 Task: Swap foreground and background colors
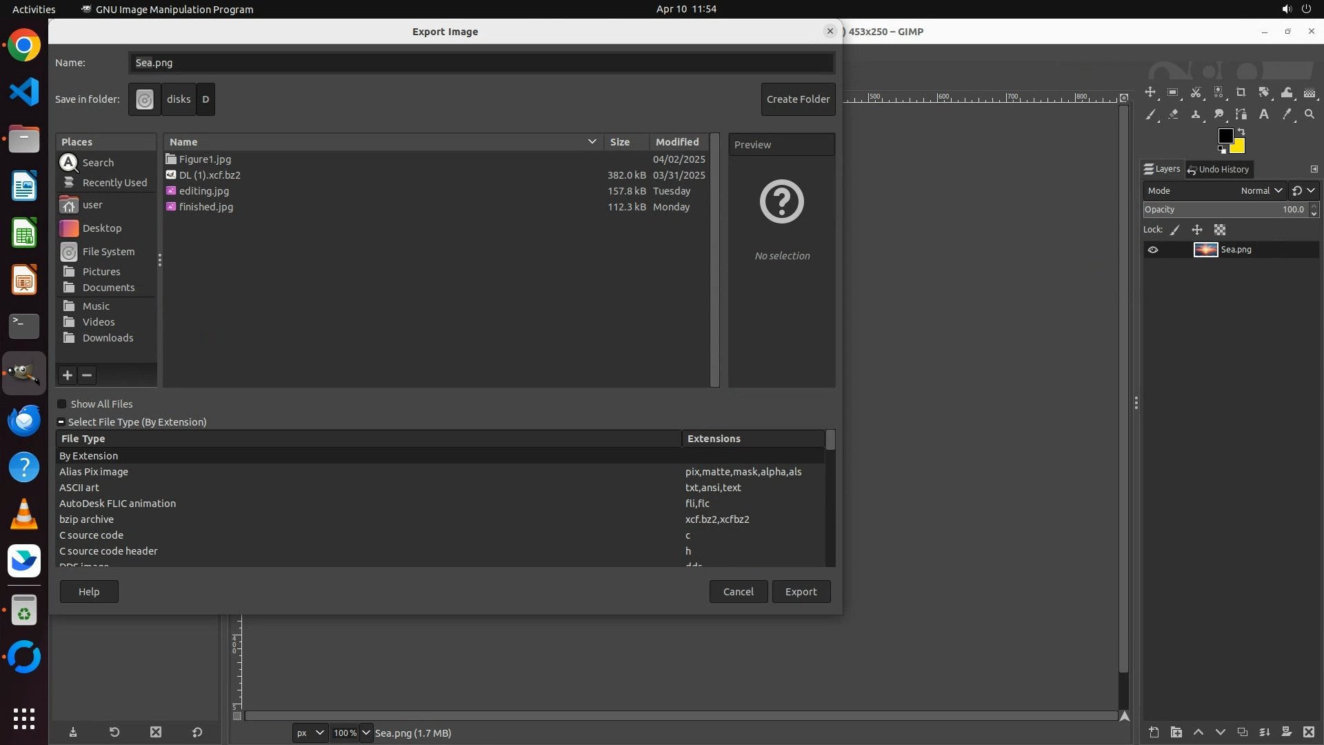pyautogui.click(x=1241, y=131)
